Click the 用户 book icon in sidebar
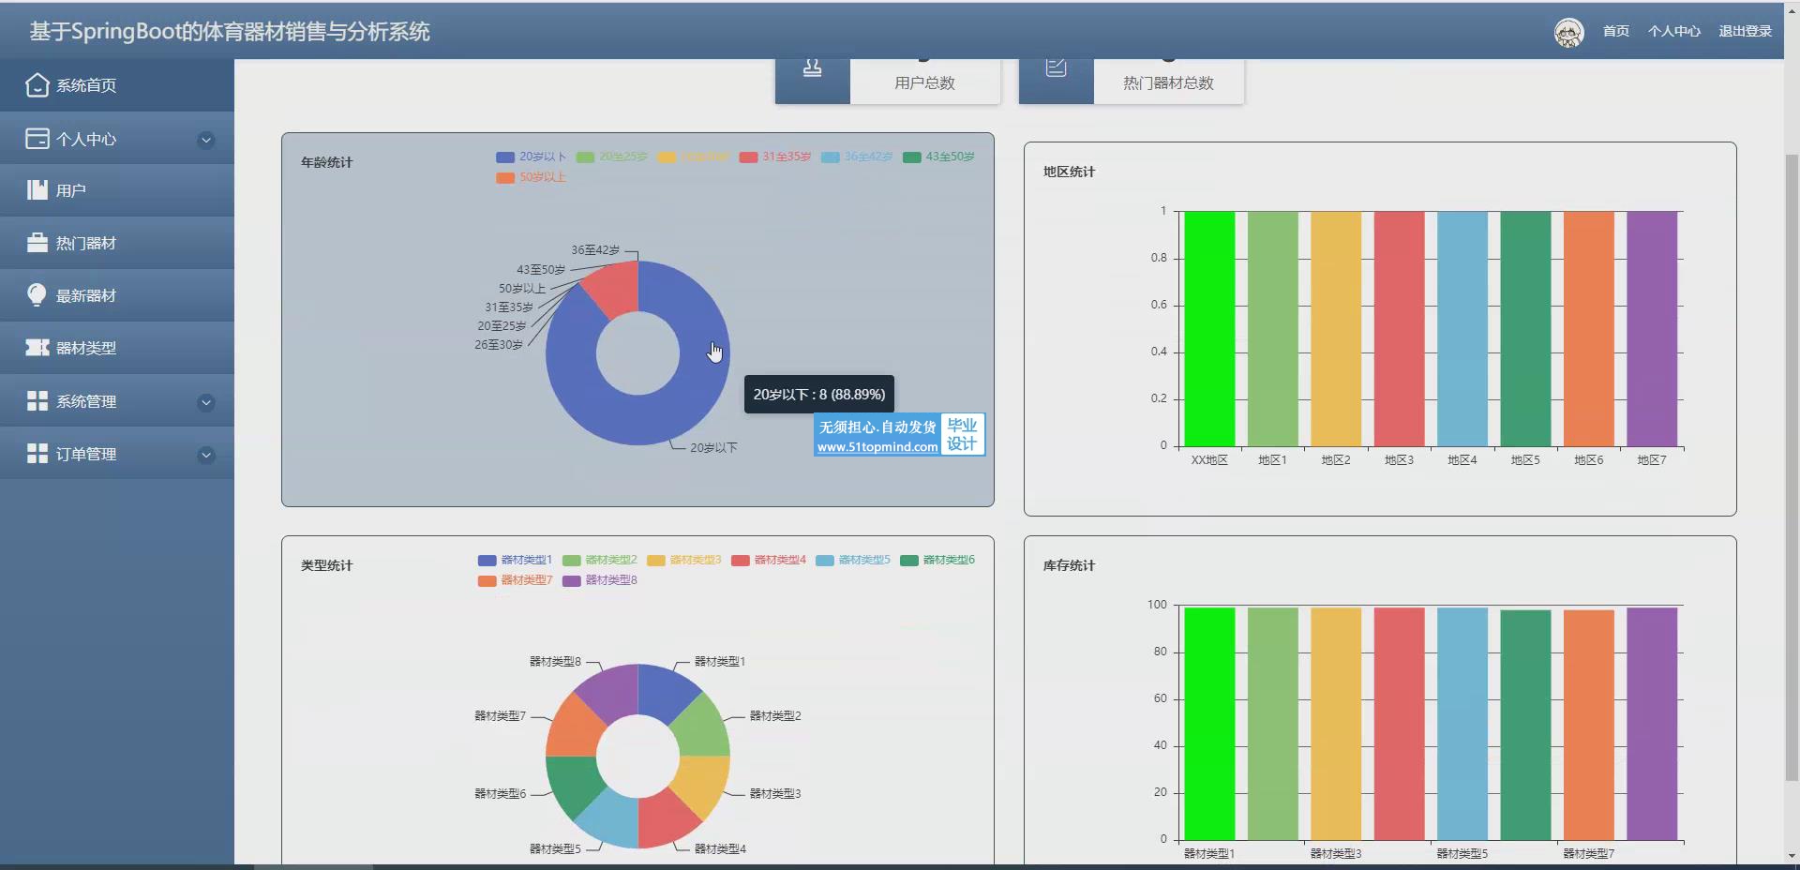 coord(37,190)
